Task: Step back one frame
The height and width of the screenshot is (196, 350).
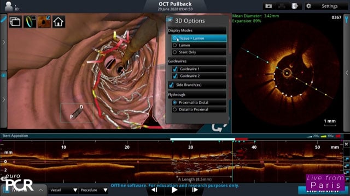Action: point(154,190)
